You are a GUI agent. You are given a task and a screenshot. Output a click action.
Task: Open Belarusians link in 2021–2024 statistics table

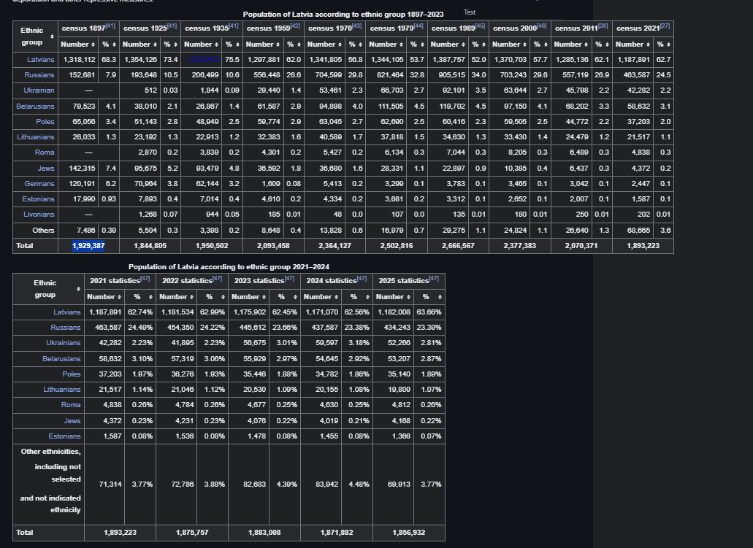tap(61, 358)
